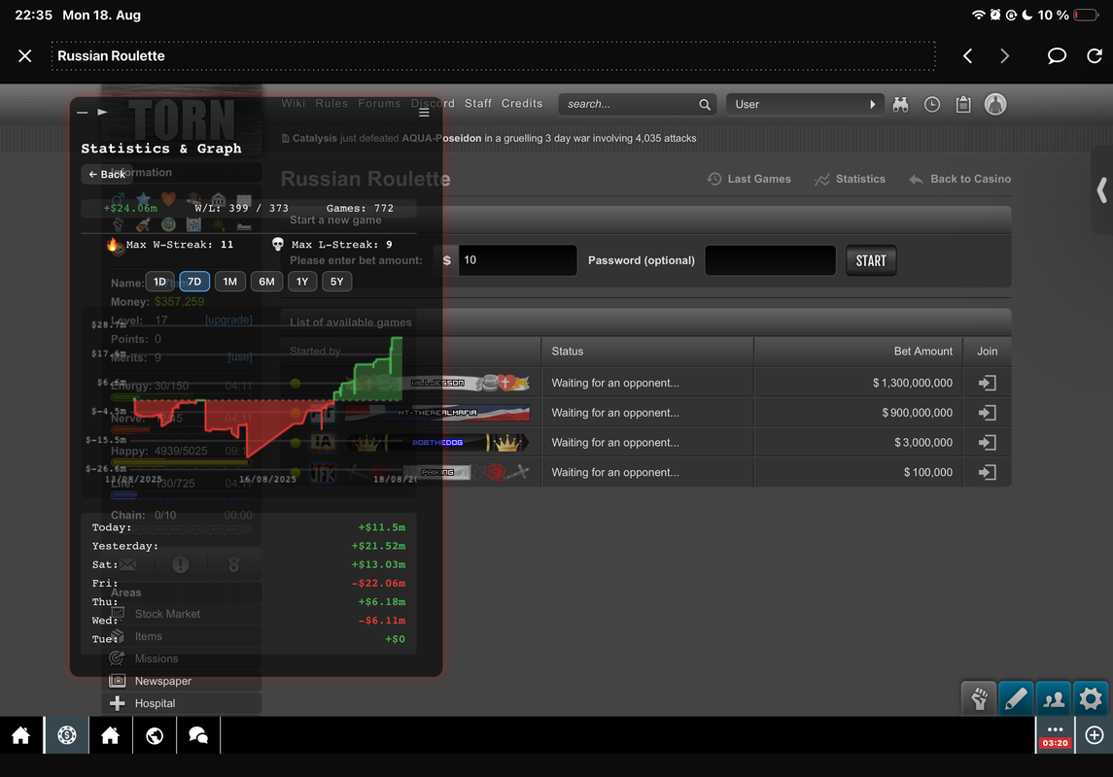Viewport: 1113px width, 777px height.
Task: Start a new roulette game
Action: 871,260
